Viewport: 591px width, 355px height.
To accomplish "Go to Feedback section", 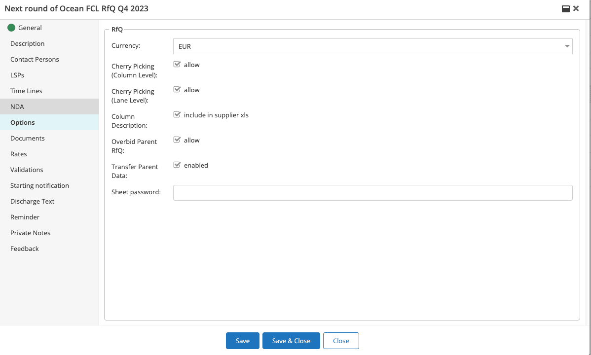I will pyautogui.click(x=49, y=248).
